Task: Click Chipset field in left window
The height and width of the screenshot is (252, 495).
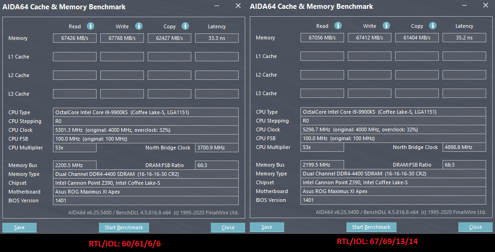Action: pos(145,183)
